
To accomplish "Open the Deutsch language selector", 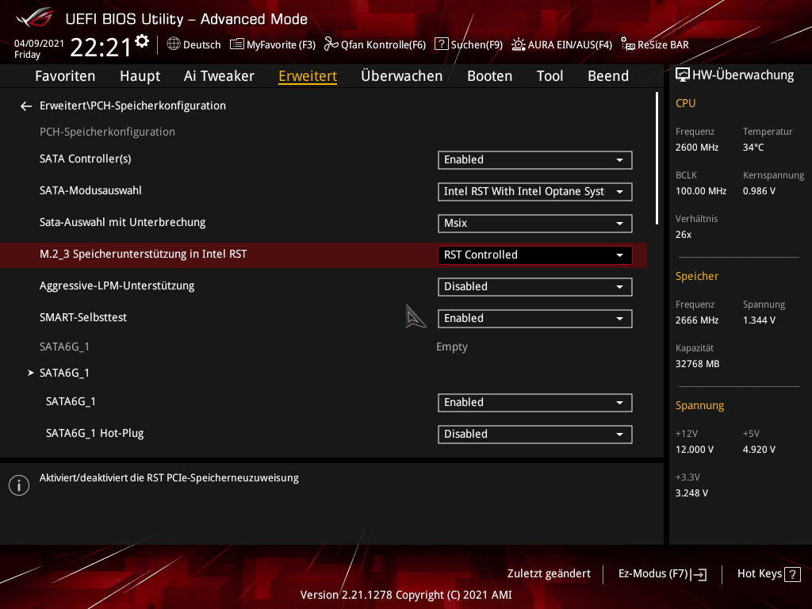I will tap(193, 44).
